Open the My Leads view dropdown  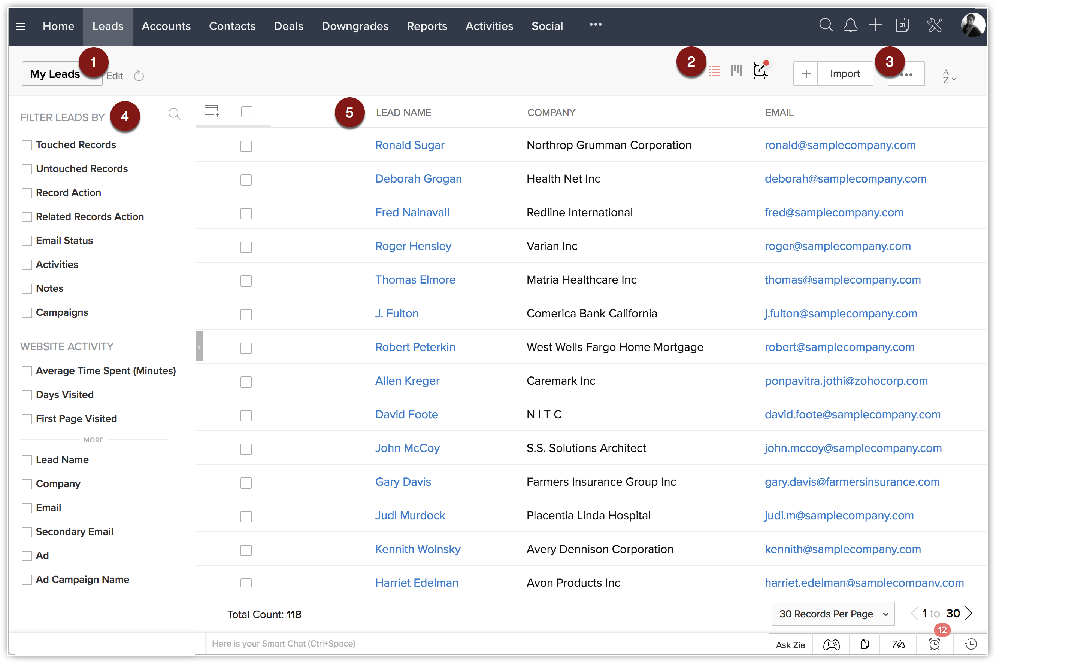click(x=55, y=74)
